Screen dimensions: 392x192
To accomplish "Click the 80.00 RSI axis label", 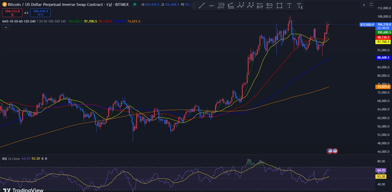I will [x=382, y=161].
